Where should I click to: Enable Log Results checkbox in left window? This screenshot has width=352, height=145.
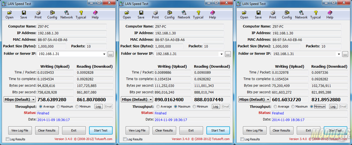pyautogui.click(x=7, y=139)
